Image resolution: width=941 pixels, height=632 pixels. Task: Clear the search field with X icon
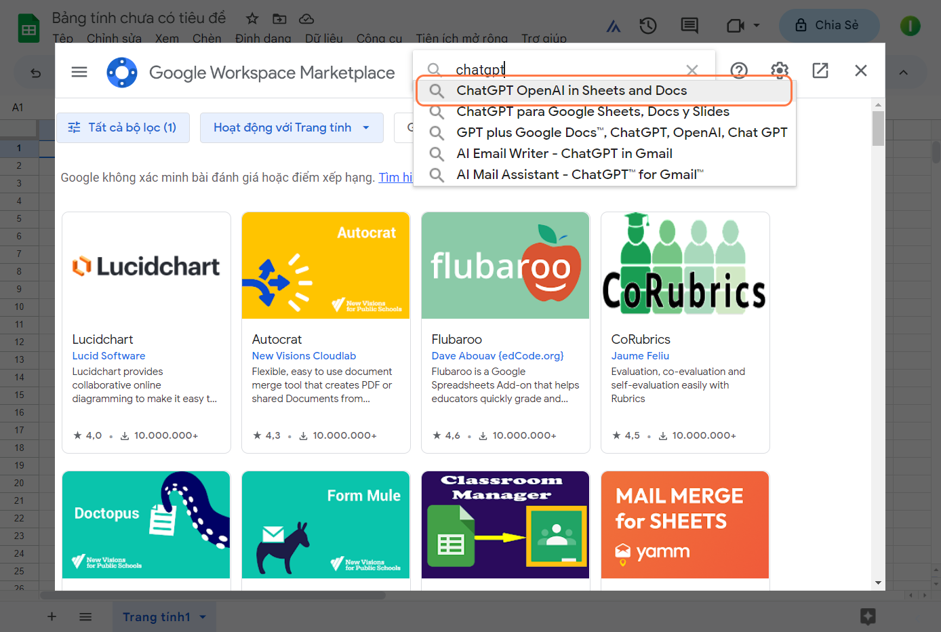click(x=692, y=70)
